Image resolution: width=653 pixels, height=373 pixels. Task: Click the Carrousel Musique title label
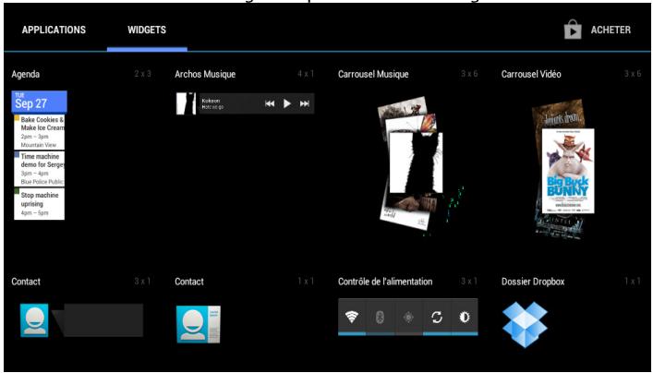[x=373, y=74]
